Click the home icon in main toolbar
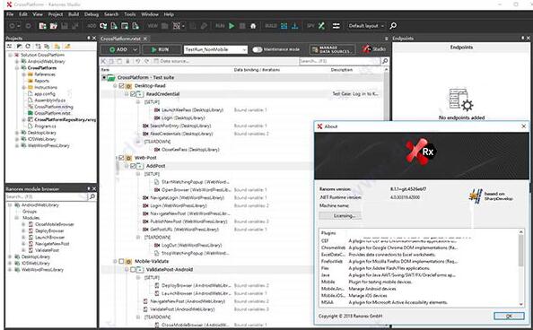Image resolution: width=533 pixels, height=330 pixels. point(253,26)
